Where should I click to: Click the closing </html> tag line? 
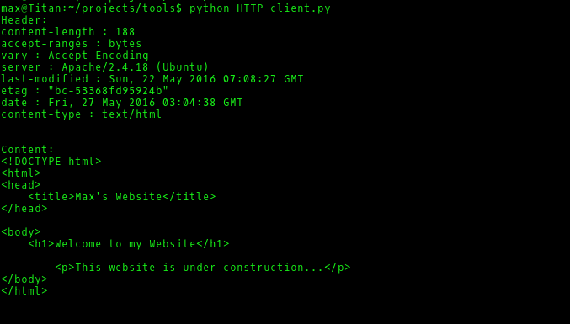tap(24, 291)
